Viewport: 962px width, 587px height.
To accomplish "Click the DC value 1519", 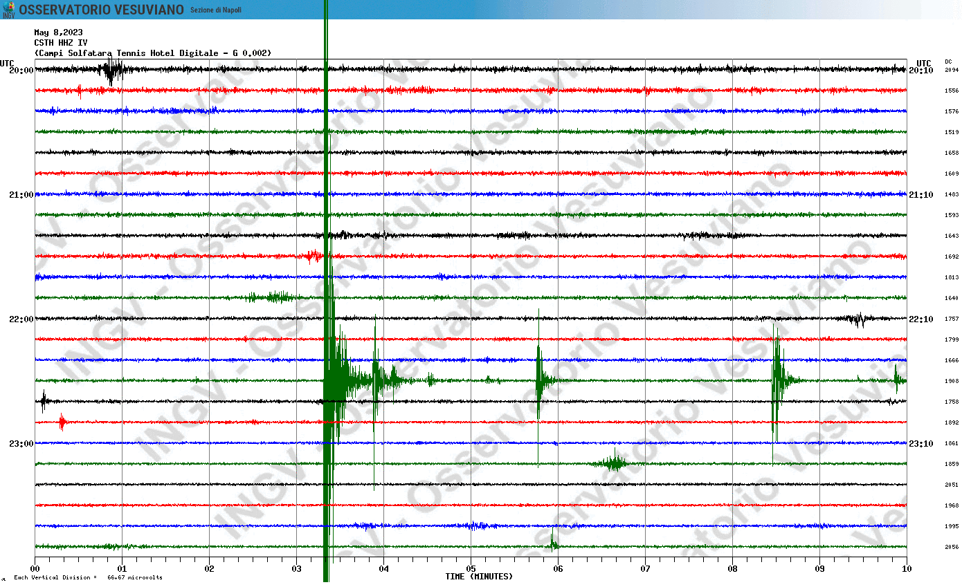I will point(952,132).
